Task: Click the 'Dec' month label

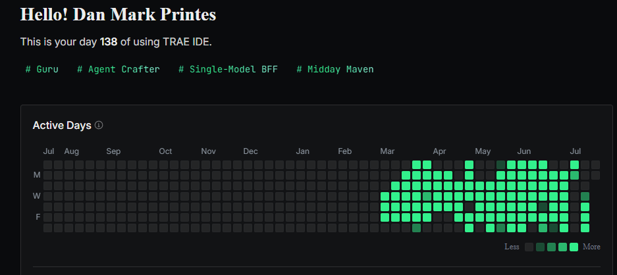Action: point(251,151)
